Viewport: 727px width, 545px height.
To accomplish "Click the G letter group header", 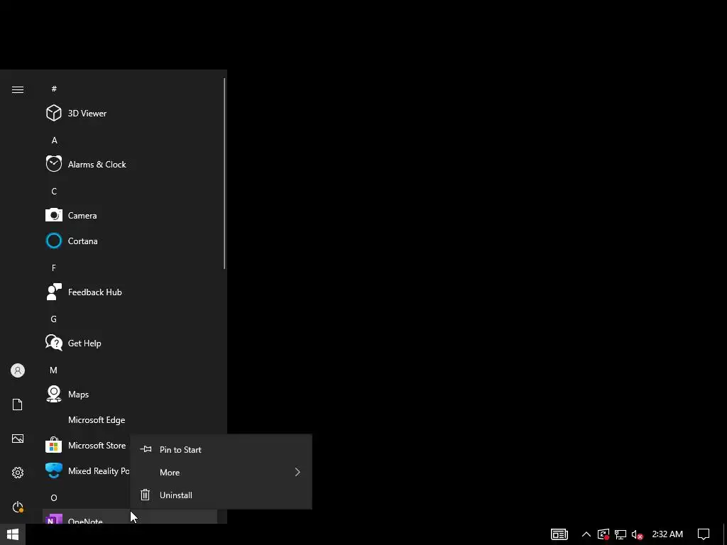I will 54,319.
